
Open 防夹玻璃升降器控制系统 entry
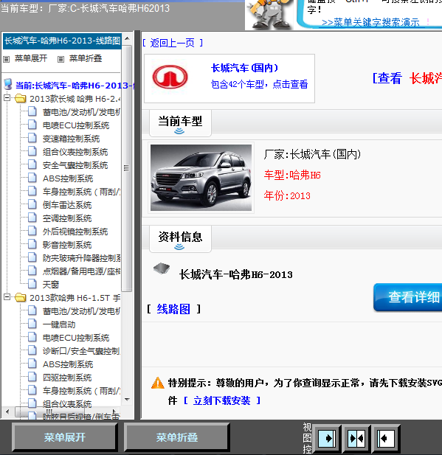tap(82, 258)
